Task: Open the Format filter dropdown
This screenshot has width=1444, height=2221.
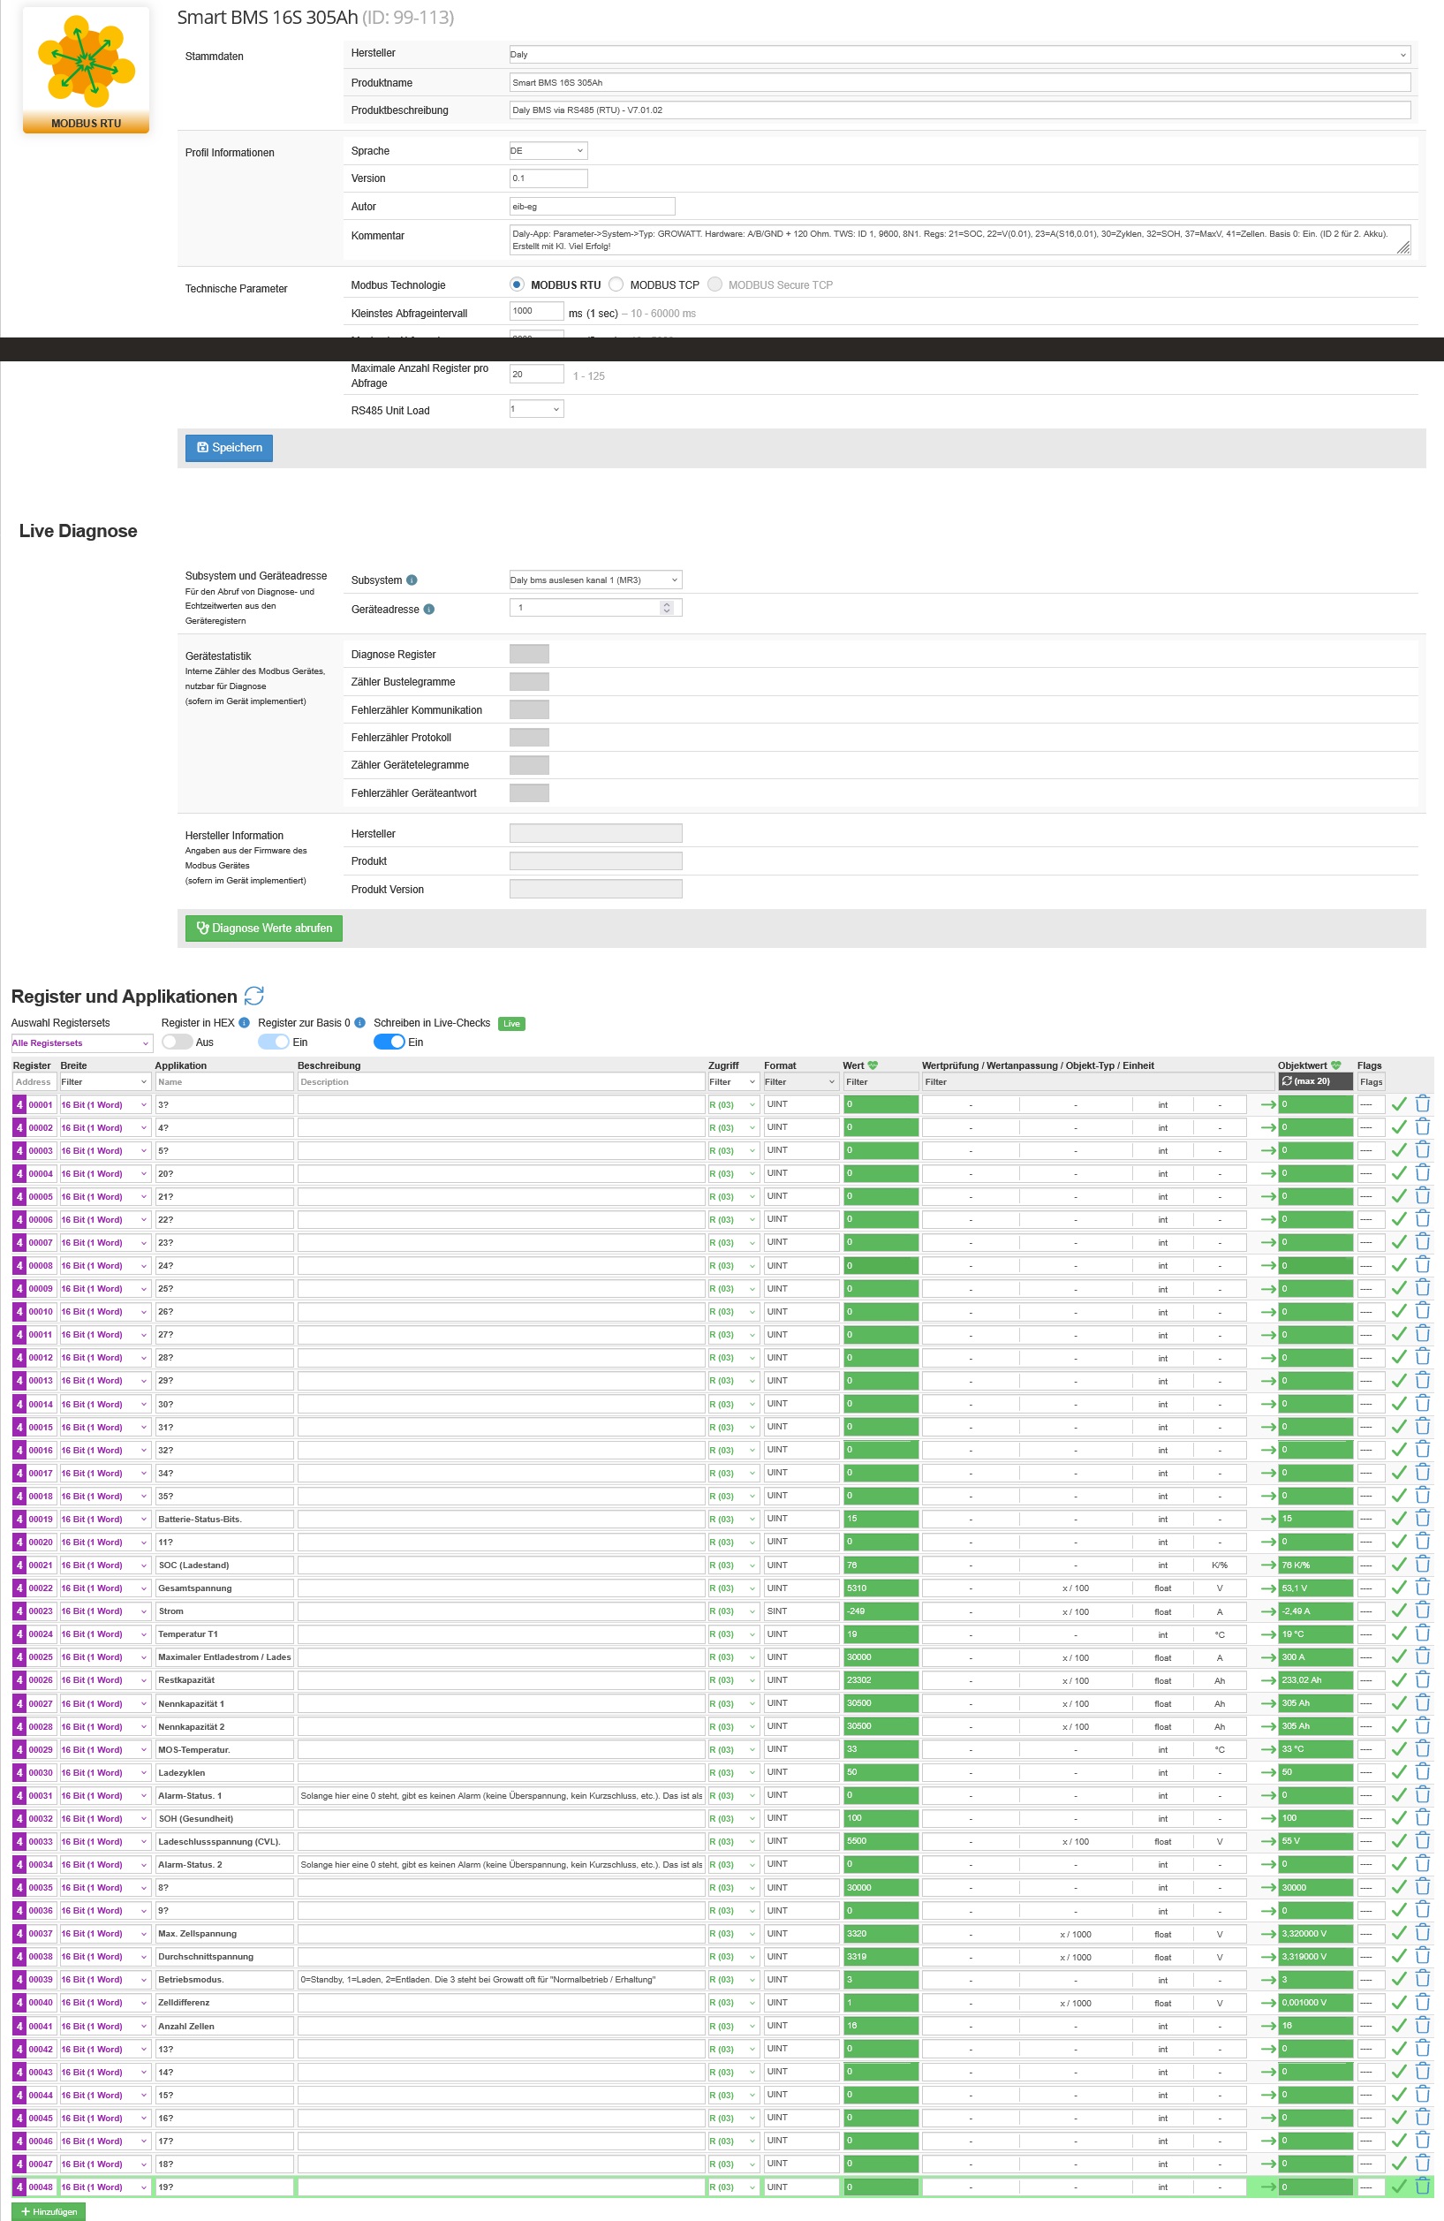Action: (799, 1081)
